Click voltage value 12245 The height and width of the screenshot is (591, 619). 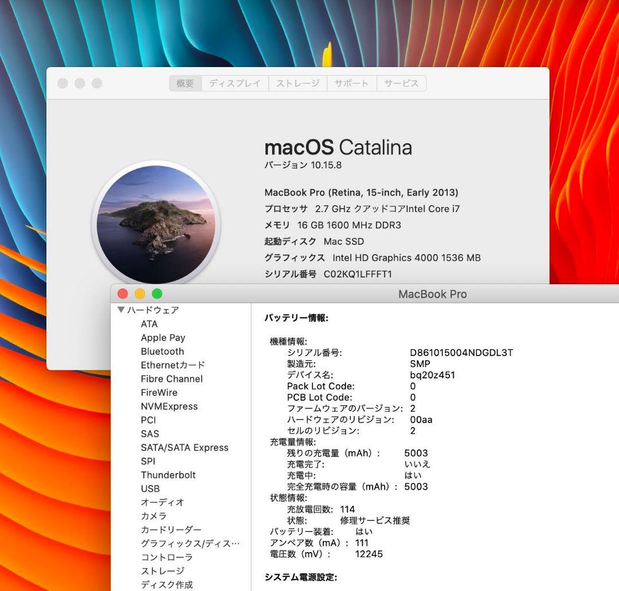click(369, 554)
